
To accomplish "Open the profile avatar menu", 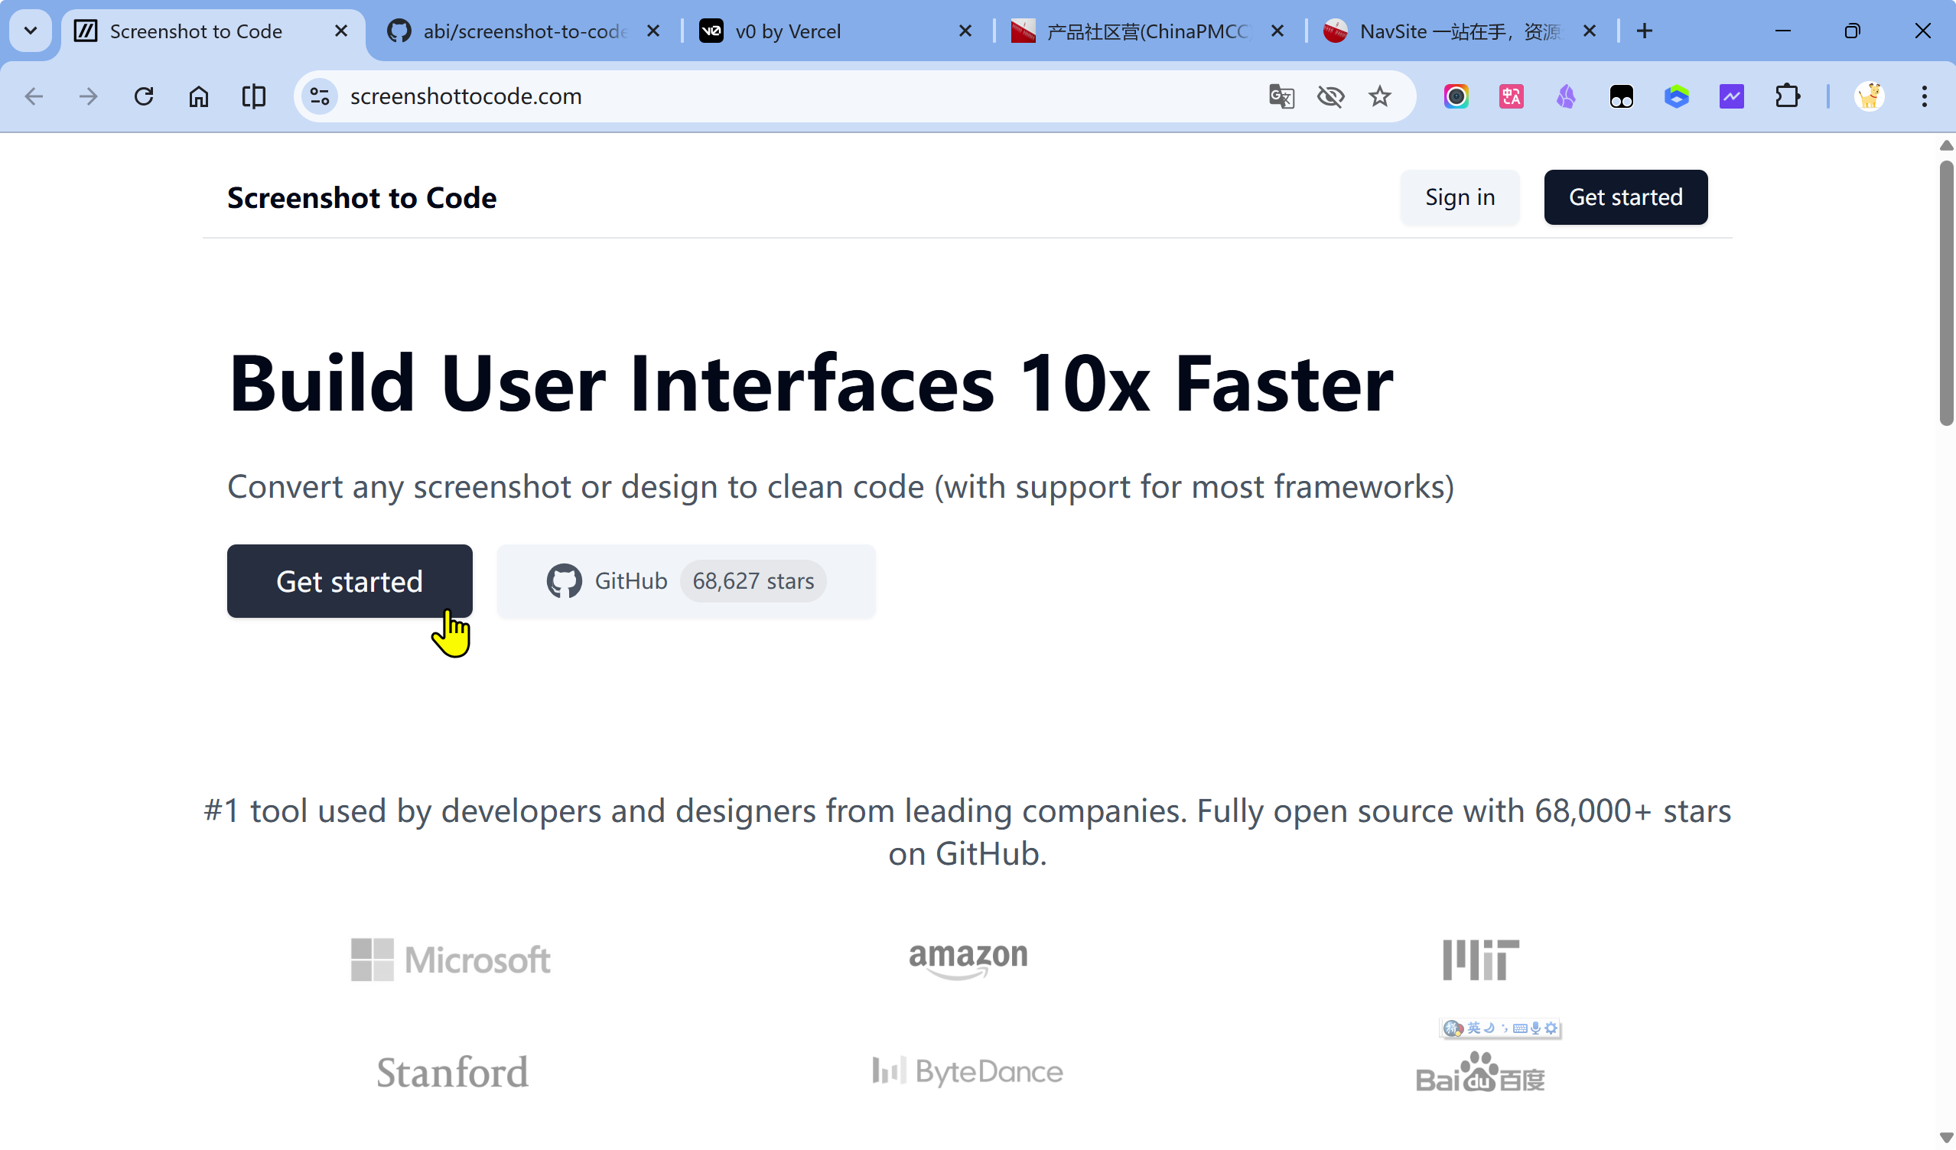I will coord(1869,96).
